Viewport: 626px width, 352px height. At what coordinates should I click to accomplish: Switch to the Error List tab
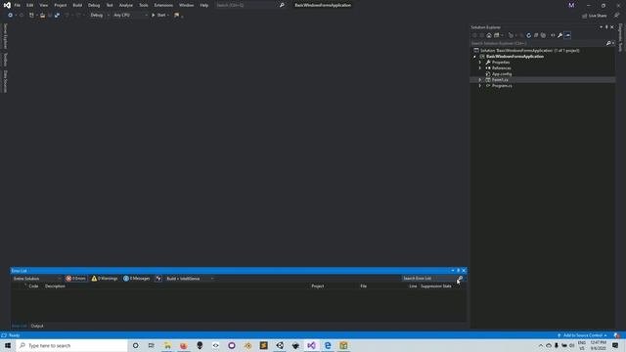[20, 326]
